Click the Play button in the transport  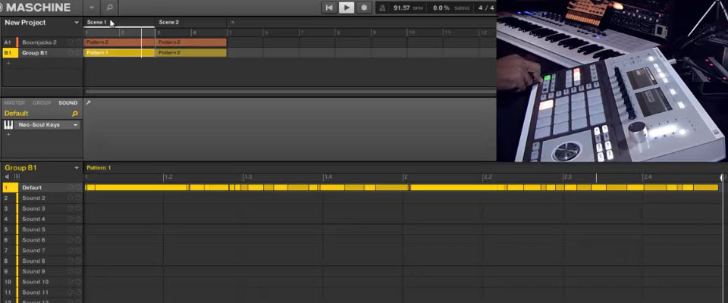click(x=347, y=8)
